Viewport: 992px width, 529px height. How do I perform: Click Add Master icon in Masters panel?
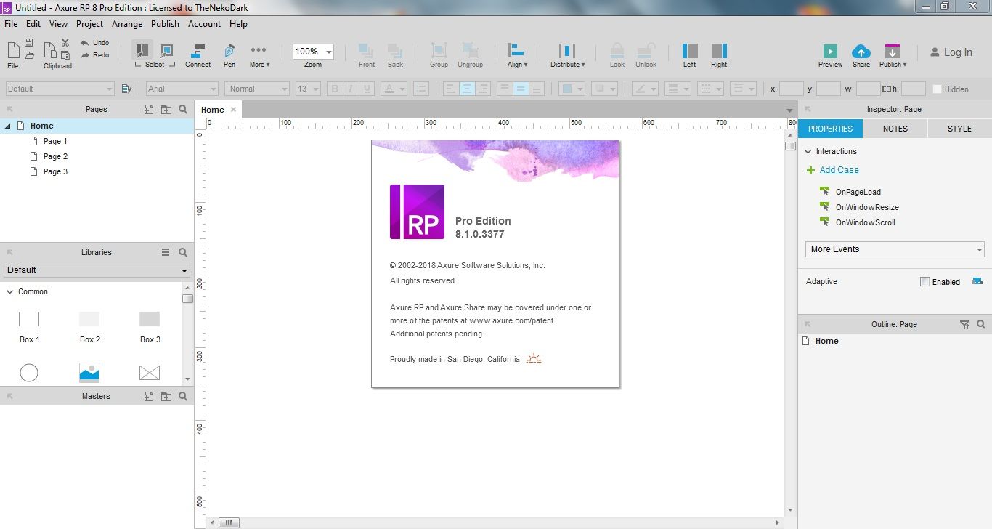[149, 396]
